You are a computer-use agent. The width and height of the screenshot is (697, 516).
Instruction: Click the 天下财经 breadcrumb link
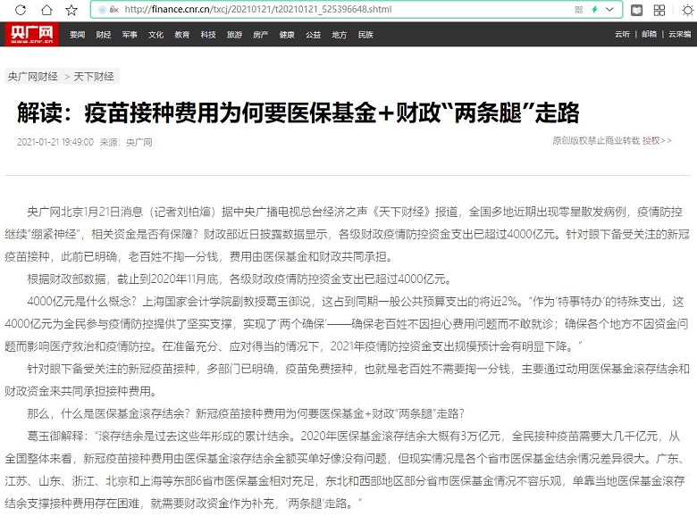tap(94, 77)
